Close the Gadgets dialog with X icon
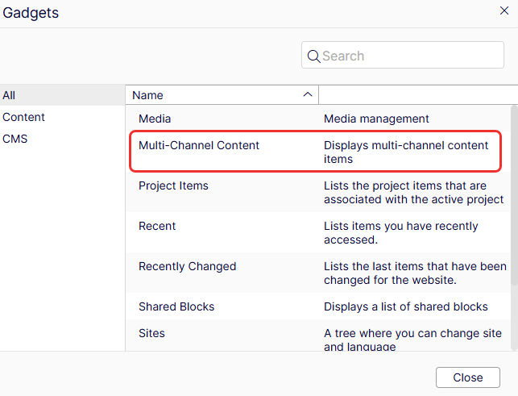518x396 pixels. point(504,10)
